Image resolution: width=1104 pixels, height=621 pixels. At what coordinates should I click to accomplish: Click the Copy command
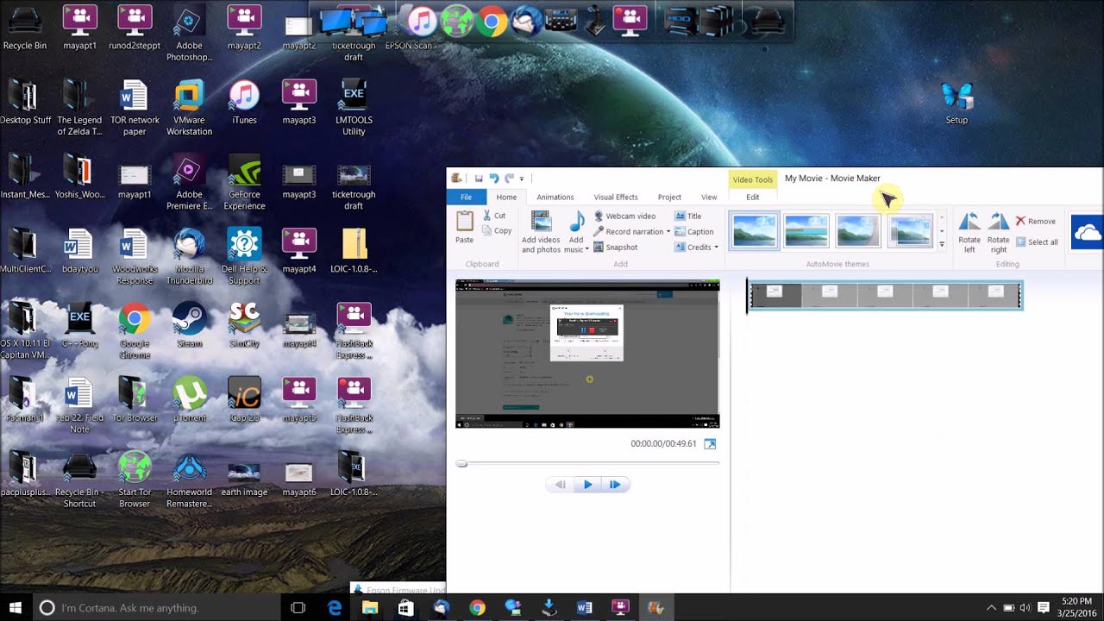[498, 231]
